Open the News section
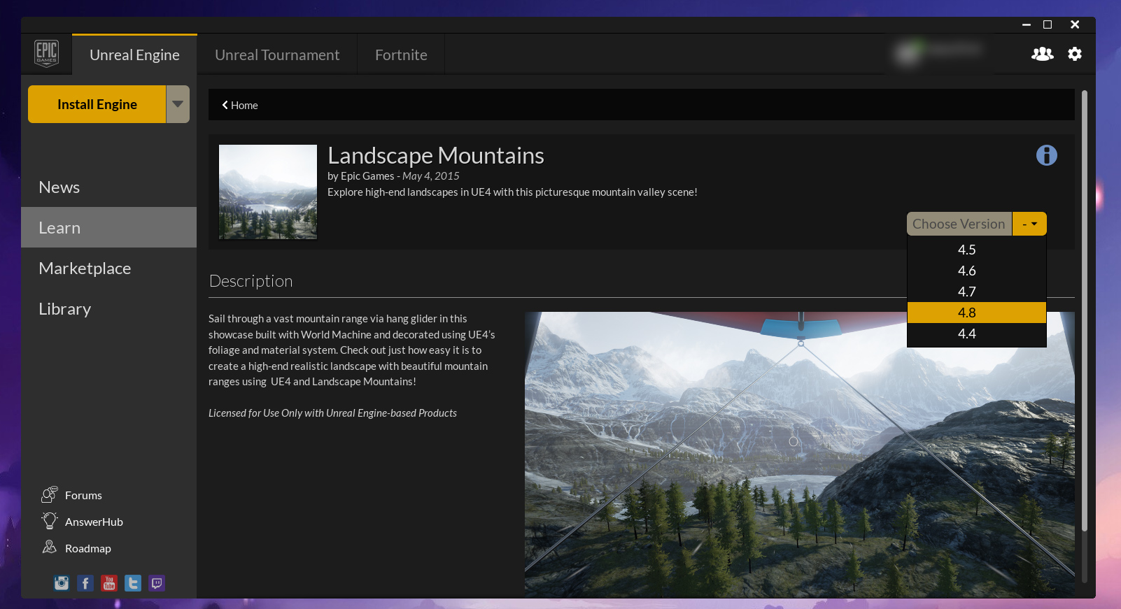This screenshot has height=609, width=1121. tap(108, 187)
